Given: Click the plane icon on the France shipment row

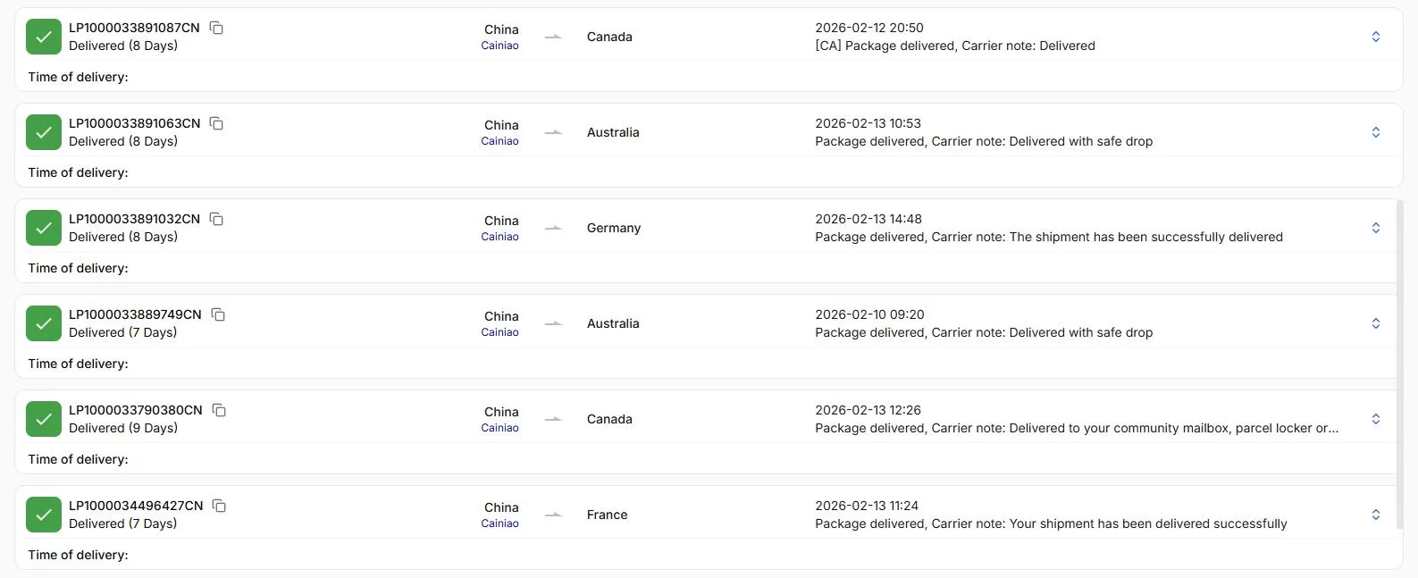Looking at the screenshot, I should (x=553, y=515).
